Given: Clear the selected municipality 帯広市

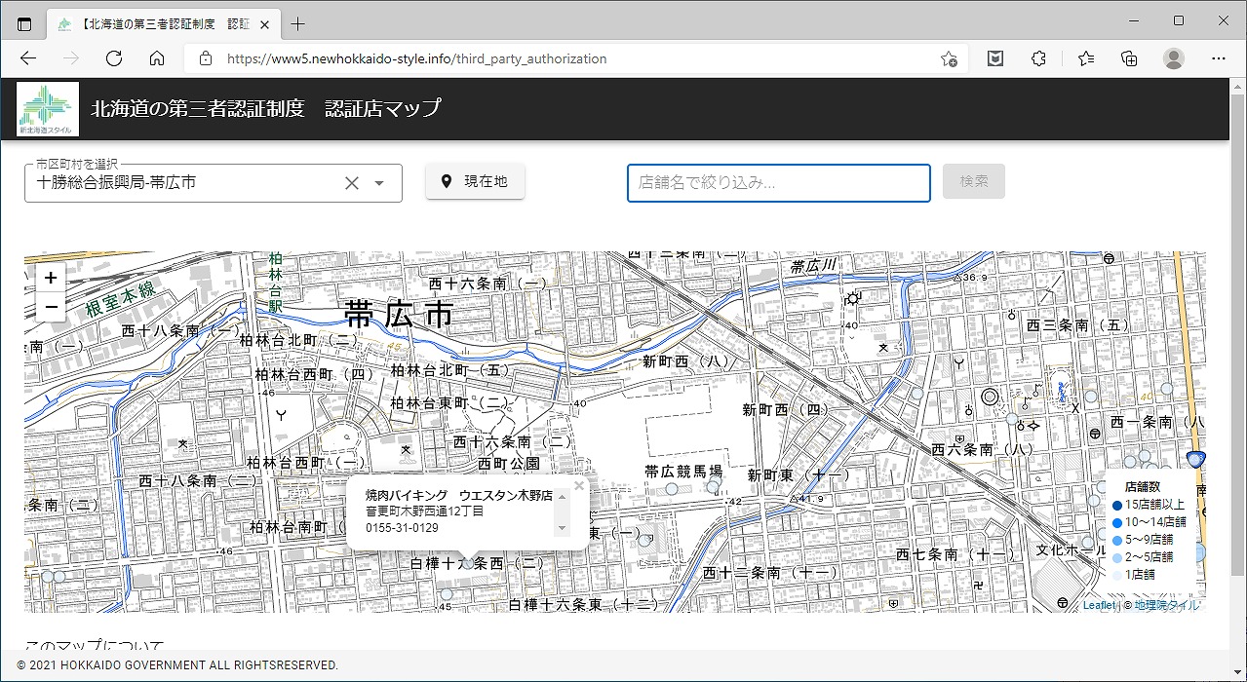Looking at the screenshot, I should click(352, 183).
